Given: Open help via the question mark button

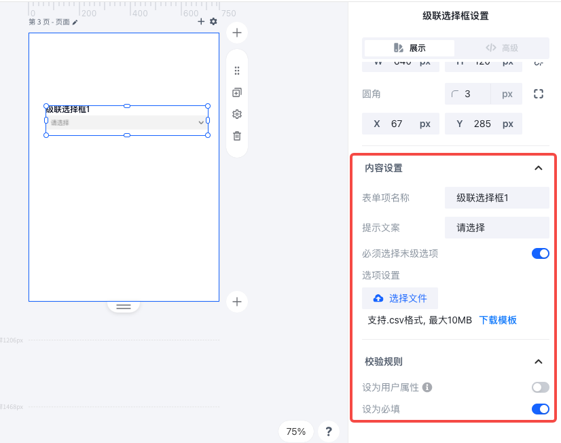Looking at the screenshot, I should pyautogui.click(x=329, y=431).
